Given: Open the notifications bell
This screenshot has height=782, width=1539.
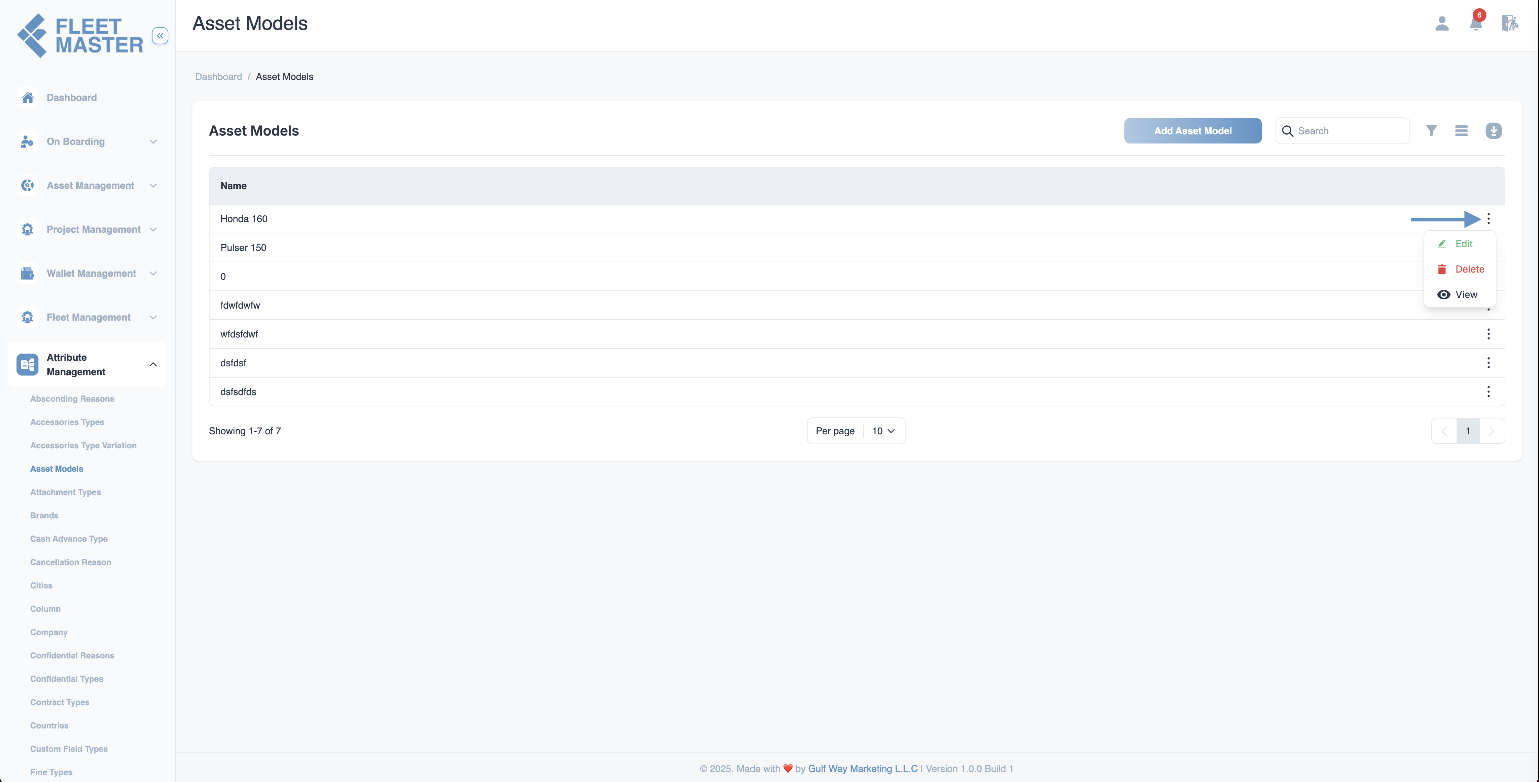Looking at the screenshot, I should coord(1476,23).
